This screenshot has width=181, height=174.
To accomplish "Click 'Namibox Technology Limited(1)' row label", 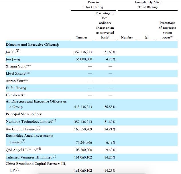I will [x=31, y=121].
